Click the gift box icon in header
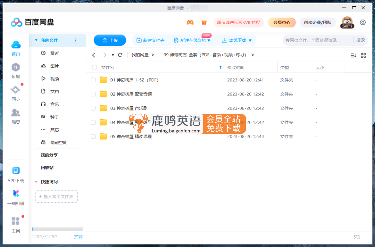375x247 pixels. [x=204, y=23]
